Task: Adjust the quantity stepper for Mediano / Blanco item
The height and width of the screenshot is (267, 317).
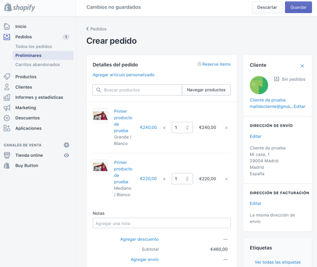Action: click(187, 179)
